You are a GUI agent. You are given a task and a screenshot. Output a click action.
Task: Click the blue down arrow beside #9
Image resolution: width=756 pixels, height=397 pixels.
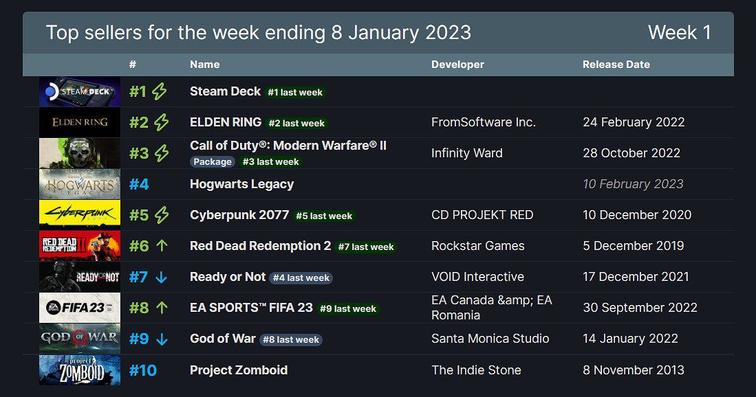162,339
